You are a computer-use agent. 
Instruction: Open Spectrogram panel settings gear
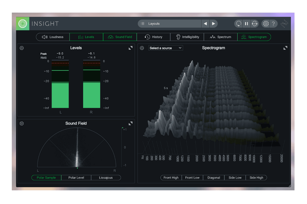(x=142, y=48)
